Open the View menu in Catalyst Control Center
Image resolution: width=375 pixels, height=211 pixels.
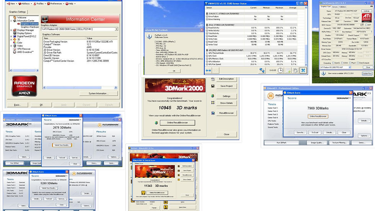(11, 3)
